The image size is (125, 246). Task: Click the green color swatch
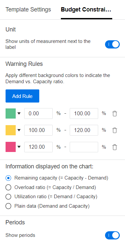click(11, 113)
